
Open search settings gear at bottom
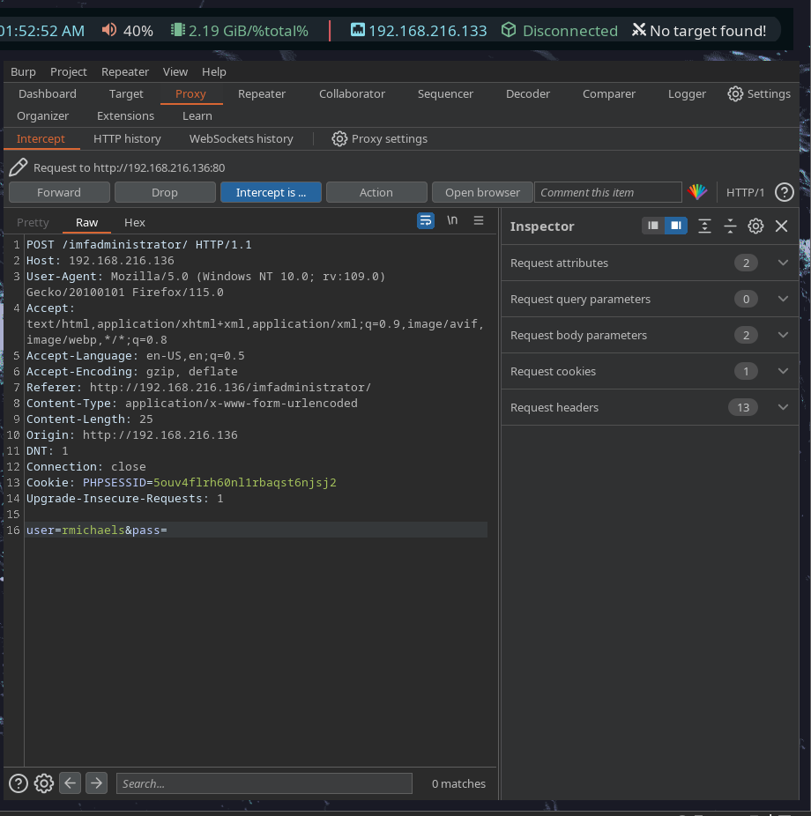(x=44, y=783)
